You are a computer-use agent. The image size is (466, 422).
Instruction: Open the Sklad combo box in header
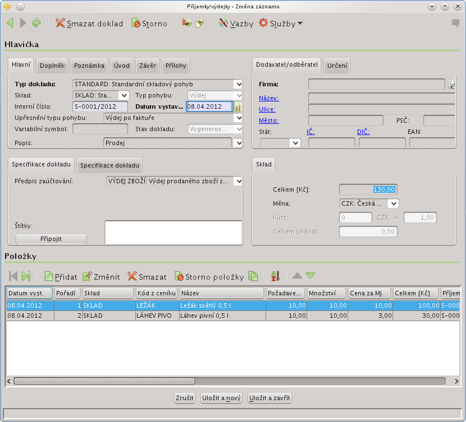pos(124,95)
